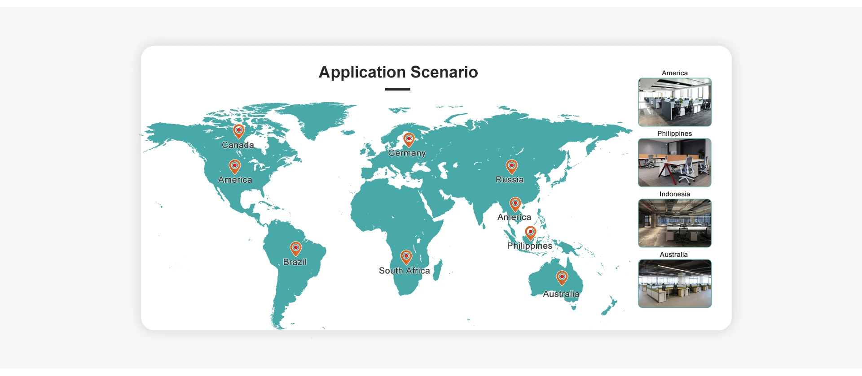Click the Philippines pin marker on map

coord(531,233)
